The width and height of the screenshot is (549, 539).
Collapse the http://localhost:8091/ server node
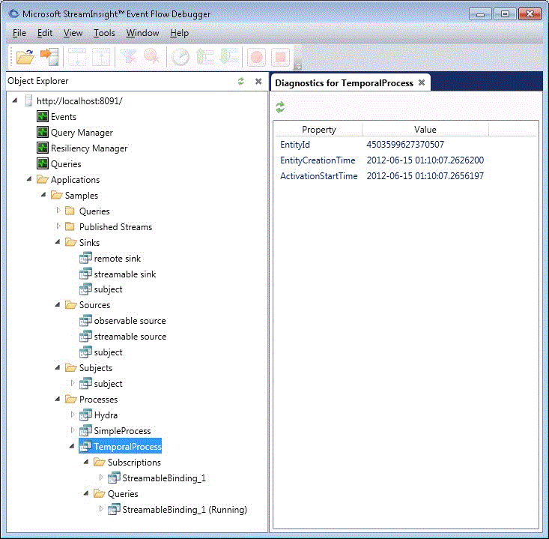tap(15, 100)
